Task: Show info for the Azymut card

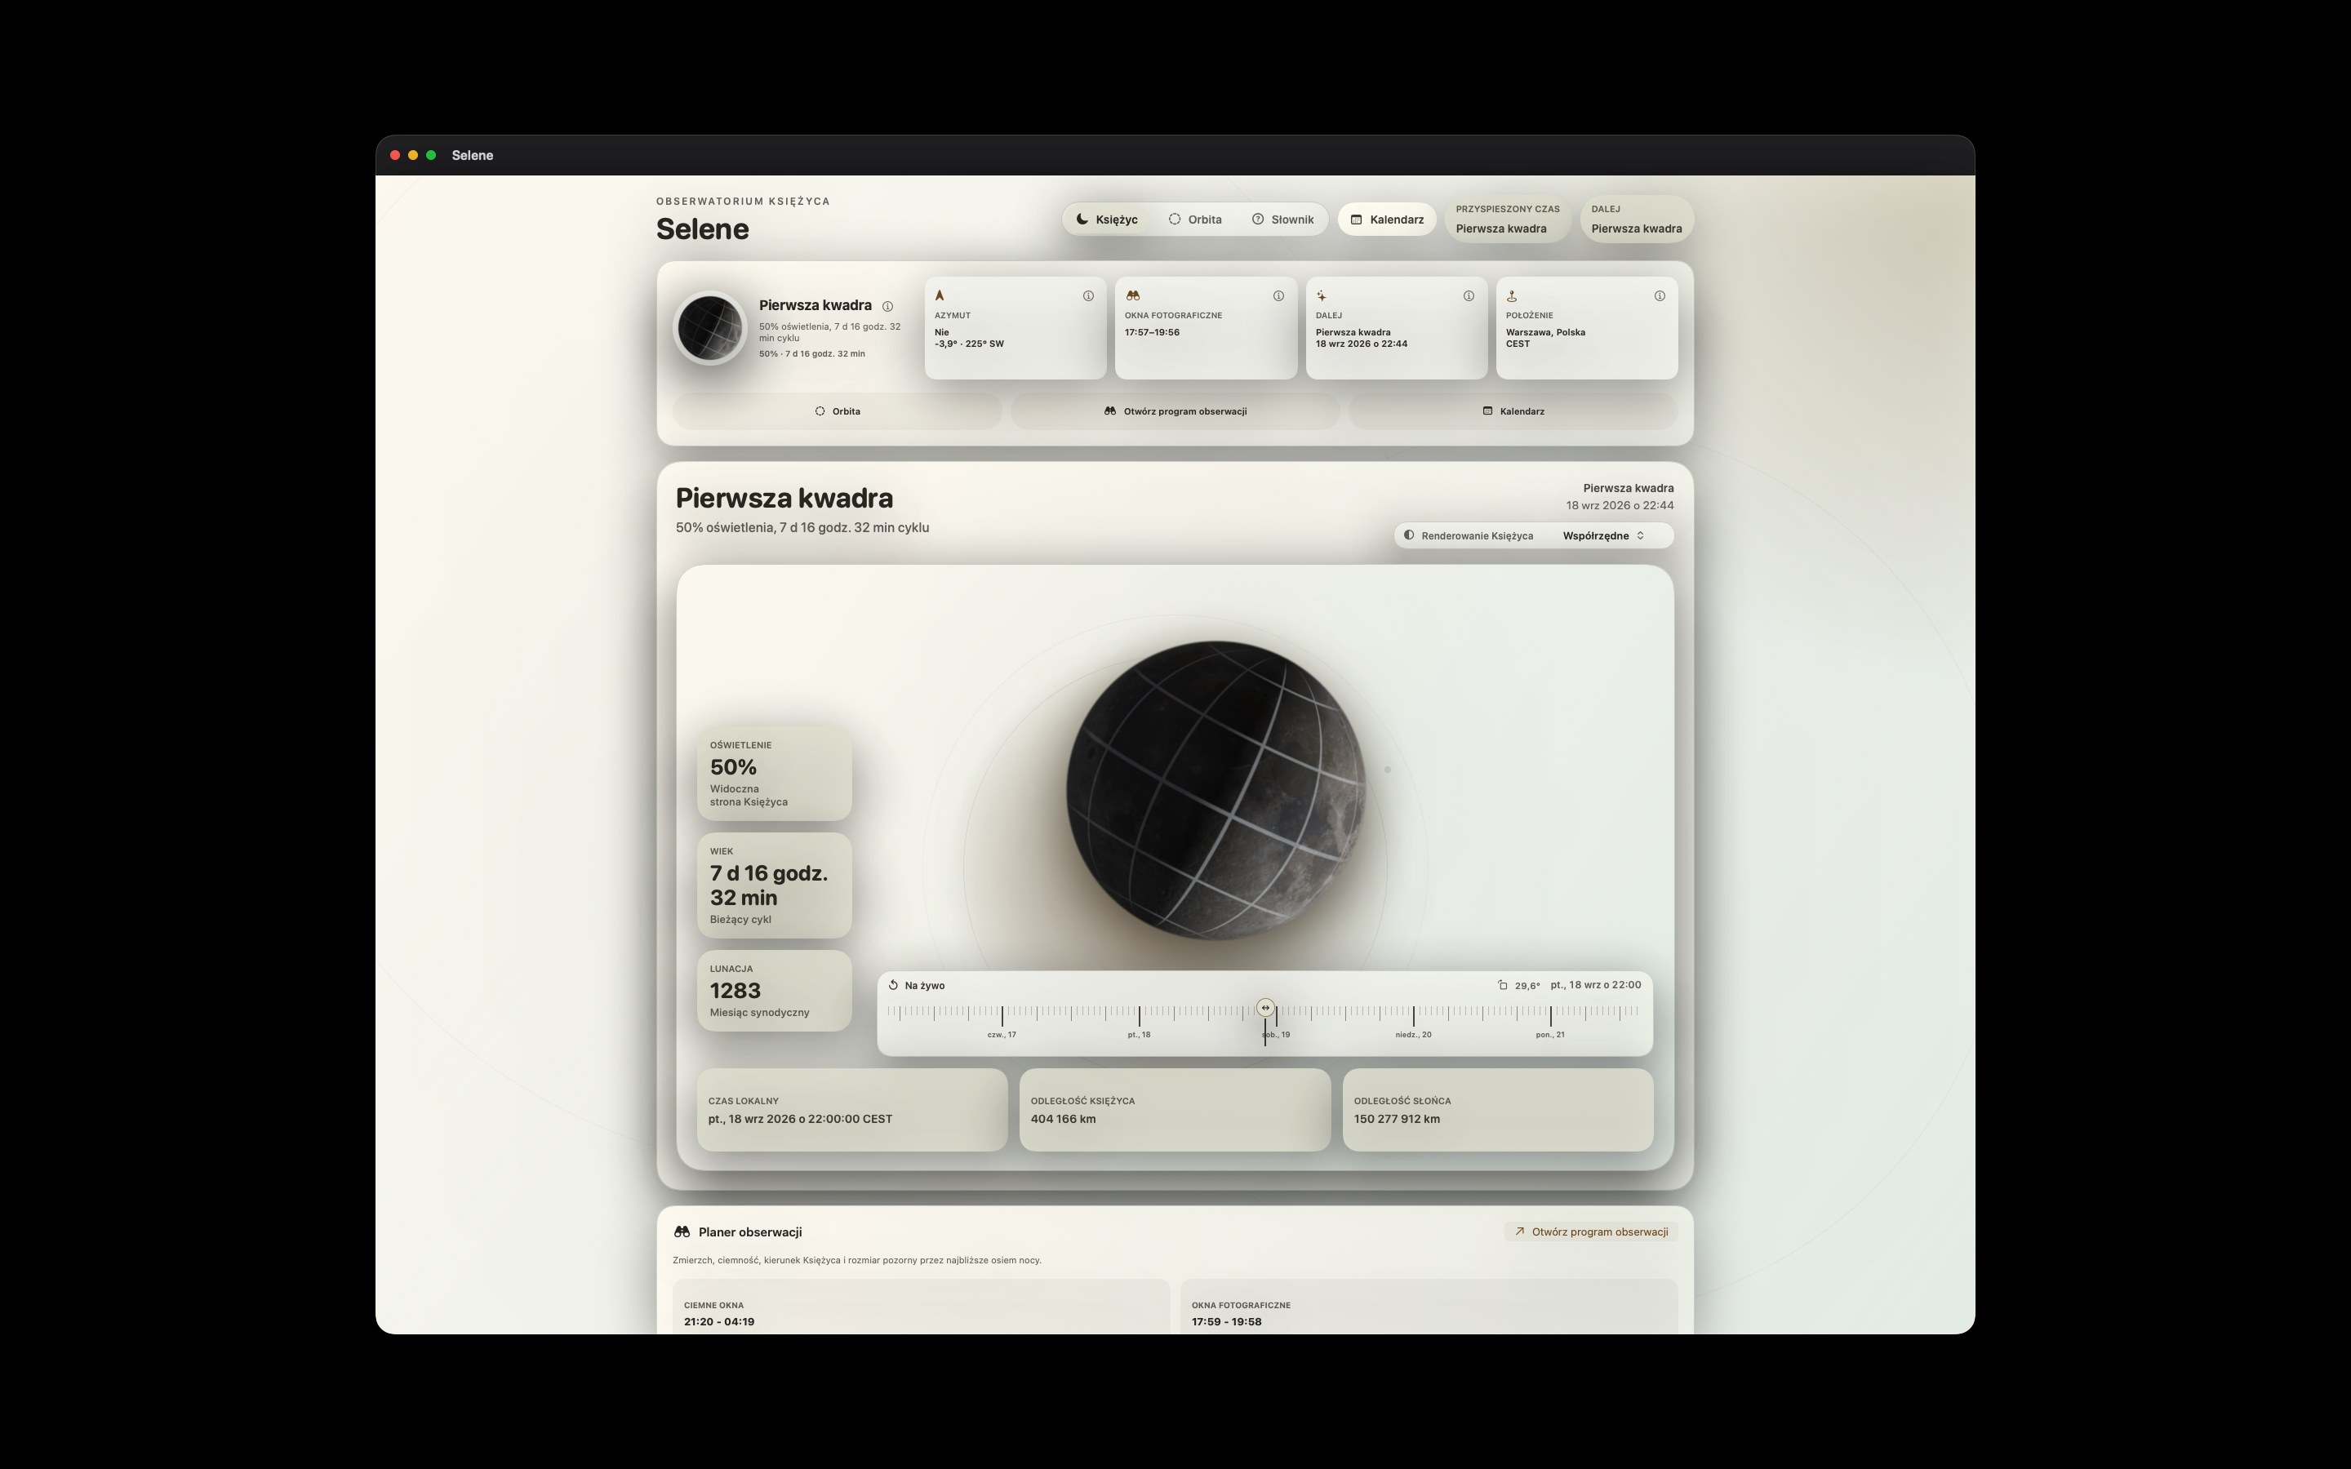Action: 1088,296
